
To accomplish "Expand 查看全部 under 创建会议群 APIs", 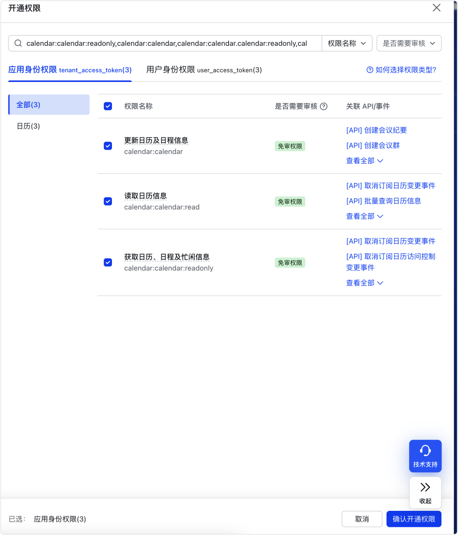I will pyautogui.click(x=364, y=160).
